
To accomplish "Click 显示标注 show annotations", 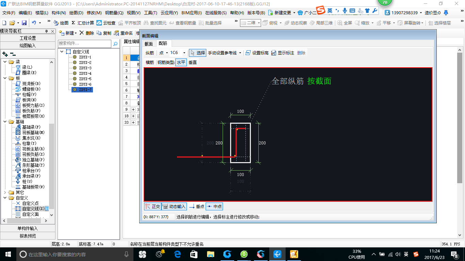I will (x=283, y=53).
